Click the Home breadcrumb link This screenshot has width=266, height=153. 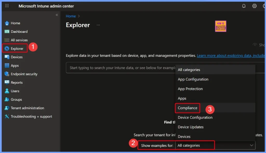(71, 16)
